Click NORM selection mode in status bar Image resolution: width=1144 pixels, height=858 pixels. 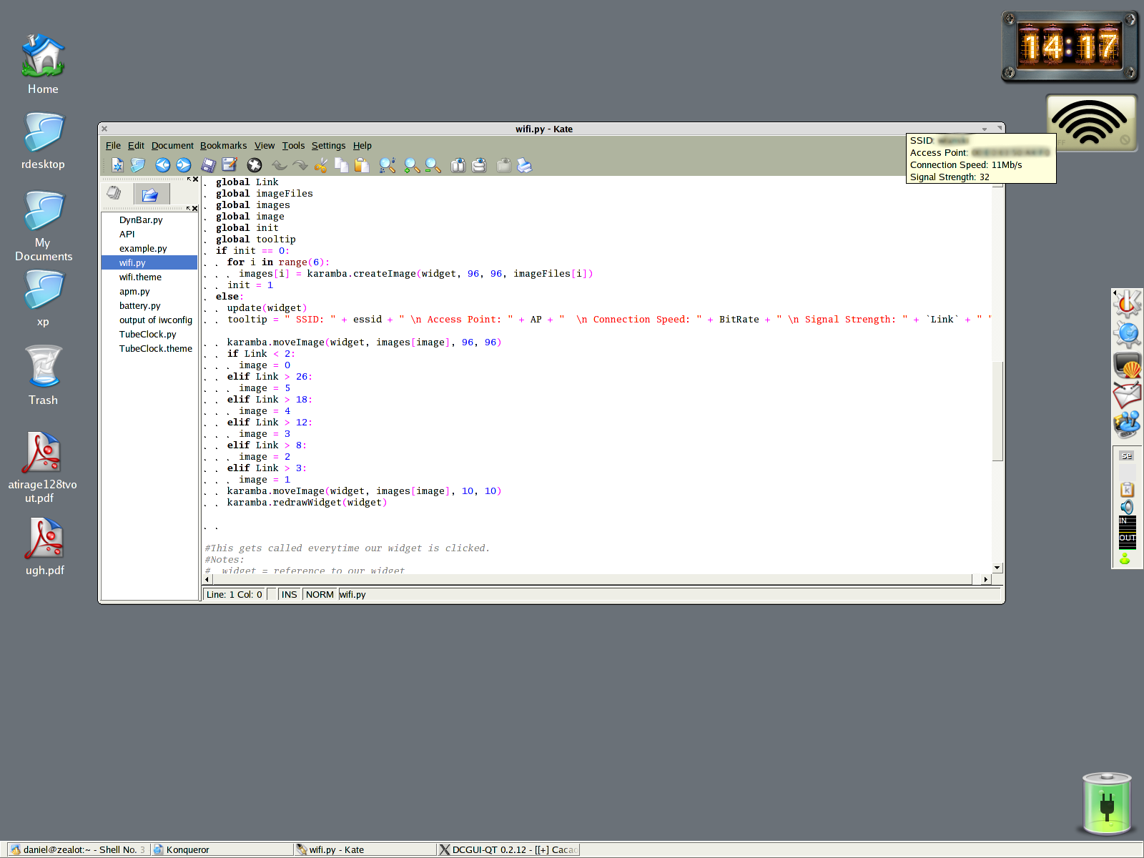(x=320, y=594)
